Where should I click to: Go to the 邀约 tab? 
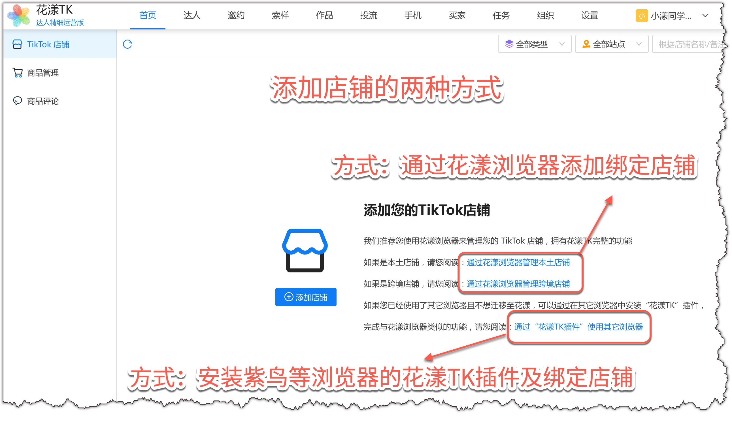click(x=236, y=15)
